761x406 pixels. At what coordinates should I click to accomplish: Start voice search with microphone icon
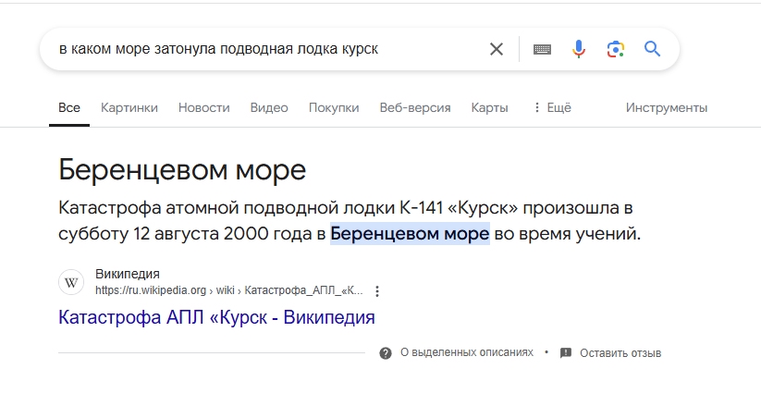(x=579, y=49)
